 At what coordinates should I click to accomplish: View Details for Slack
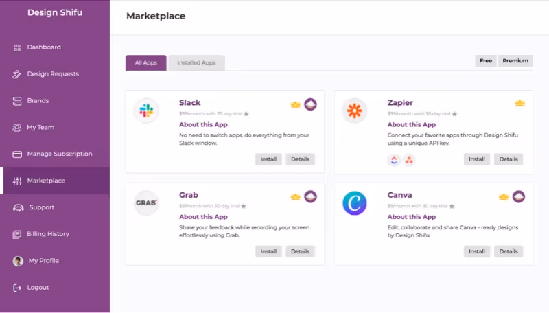coord(300,159)
